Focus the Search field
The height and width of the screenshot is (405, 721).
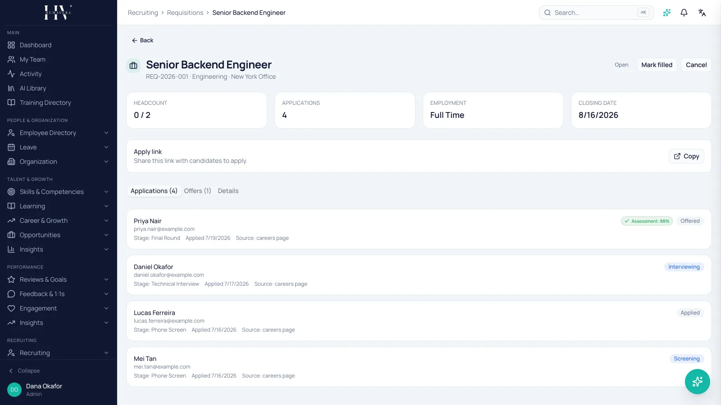(x=596, y=13)
